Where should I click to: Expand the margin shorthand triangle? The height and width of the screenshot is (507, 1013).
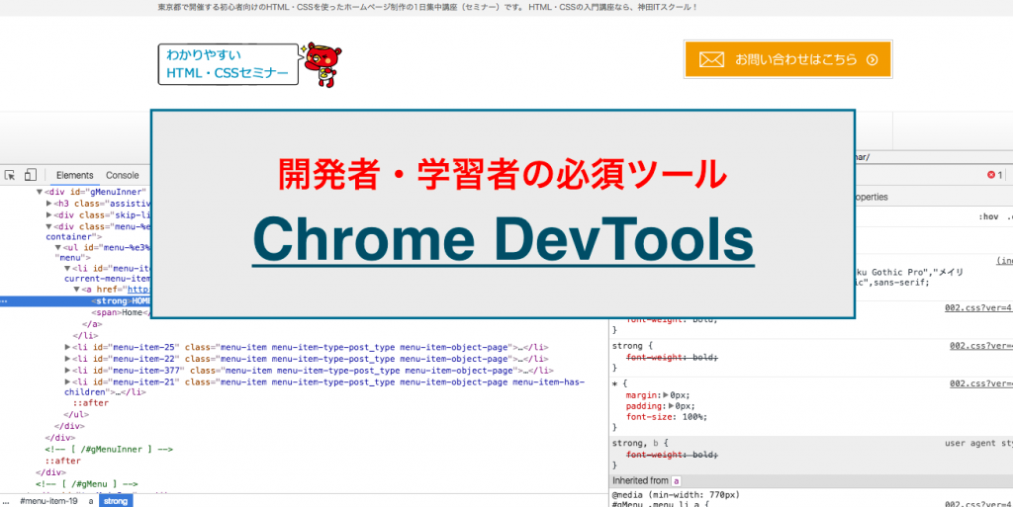pyautogui.click(x=666, y=395)
